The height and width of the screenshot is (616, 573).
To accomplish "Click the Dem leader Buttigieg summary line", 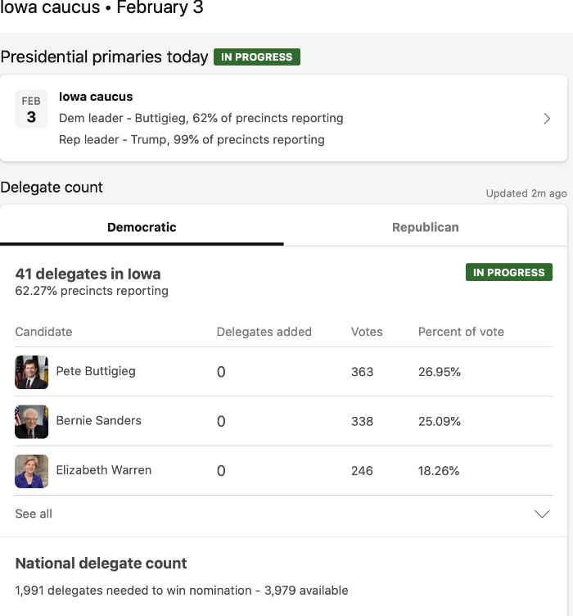I will pyautogui.click(x=201, y=118).
